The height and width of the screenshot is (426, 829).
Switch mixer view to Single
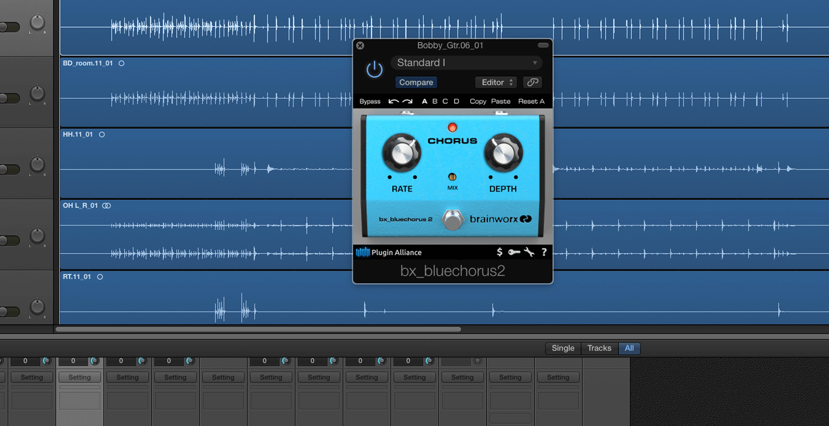(563, 348)
